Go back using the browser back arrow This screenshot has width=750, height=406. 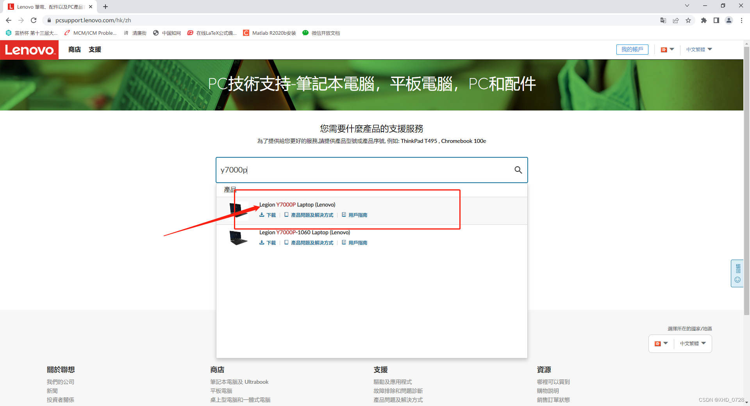(x=9, y=20)
